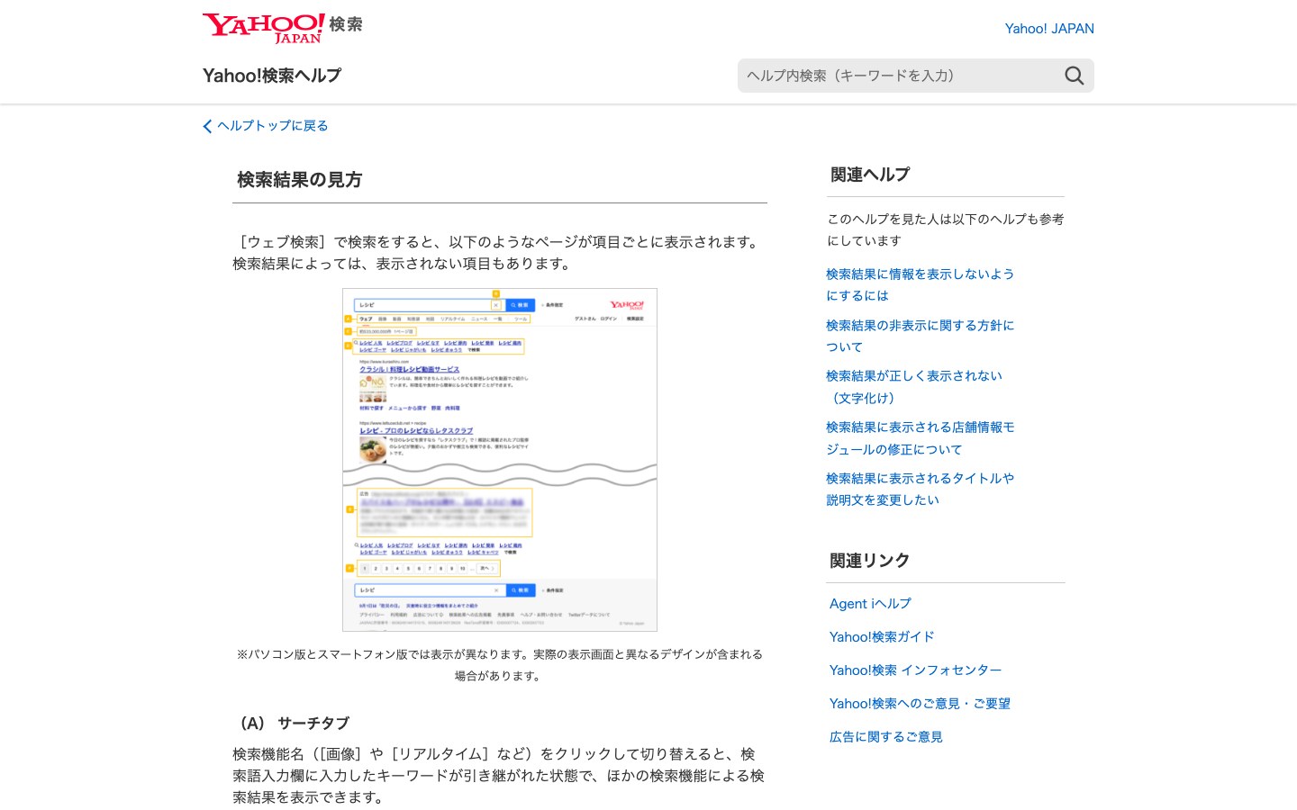Open 検索結果が正しく表示されない（文字化け） link

914,387
